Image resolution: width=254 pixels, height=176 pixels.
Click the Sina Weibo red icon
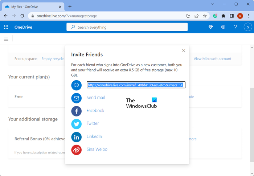[x=76, y=150]
